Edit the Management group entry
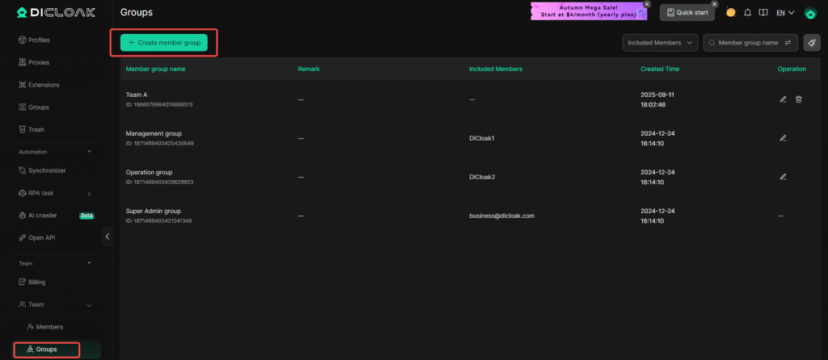The width and height of the screenshot is (828, 360). (x=783, y=138)
